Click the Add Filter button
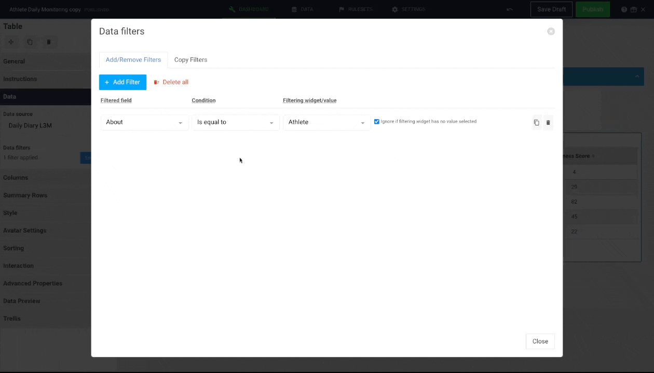The image size is (654, 373). (x=122, y=82)
